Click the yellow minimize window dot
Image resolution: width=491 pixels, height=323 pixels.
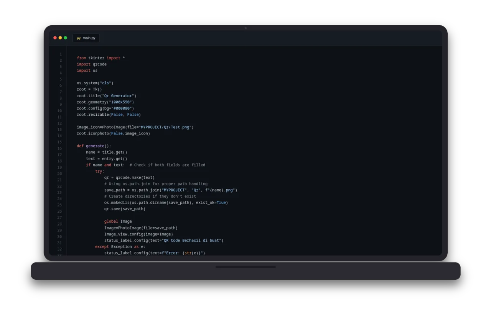coord(60,38)
